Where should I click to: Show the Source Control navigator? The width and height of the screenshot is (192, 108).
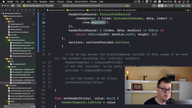tap(6, 10)
